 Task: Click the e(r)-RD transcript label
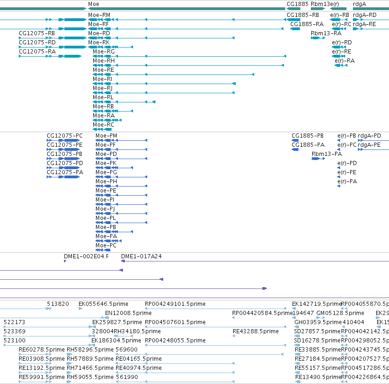click(342, 43)
